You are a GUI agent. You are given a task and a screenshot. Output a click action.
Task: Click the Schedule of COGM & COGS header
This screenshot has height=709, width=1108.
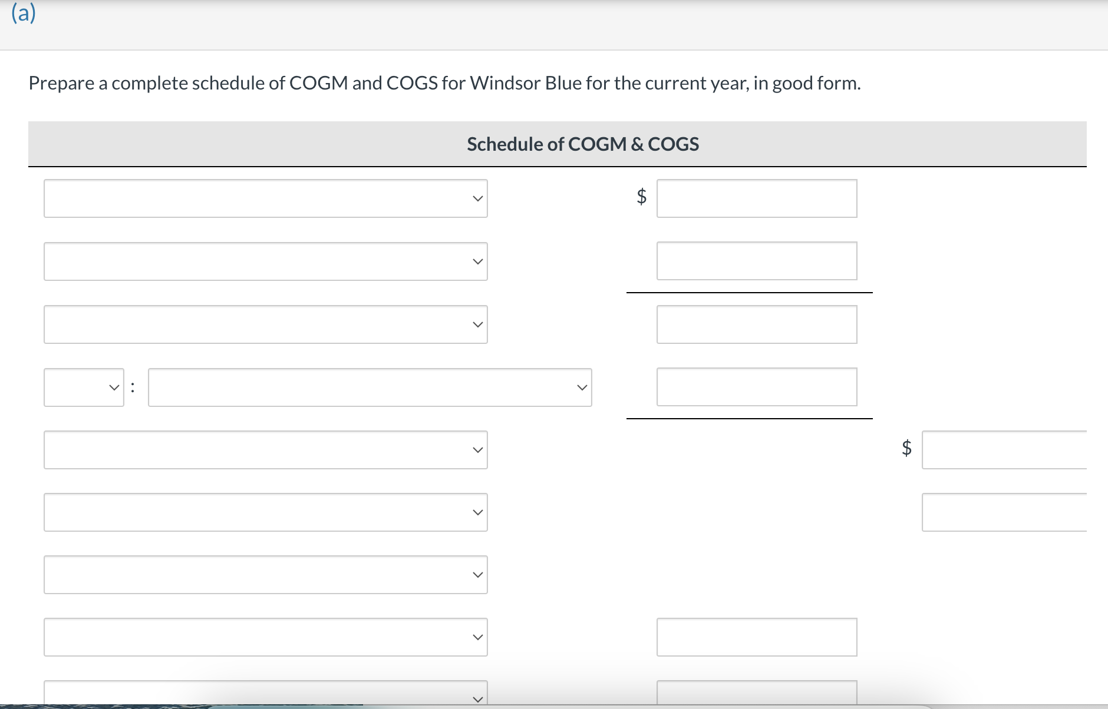(582, 144)
